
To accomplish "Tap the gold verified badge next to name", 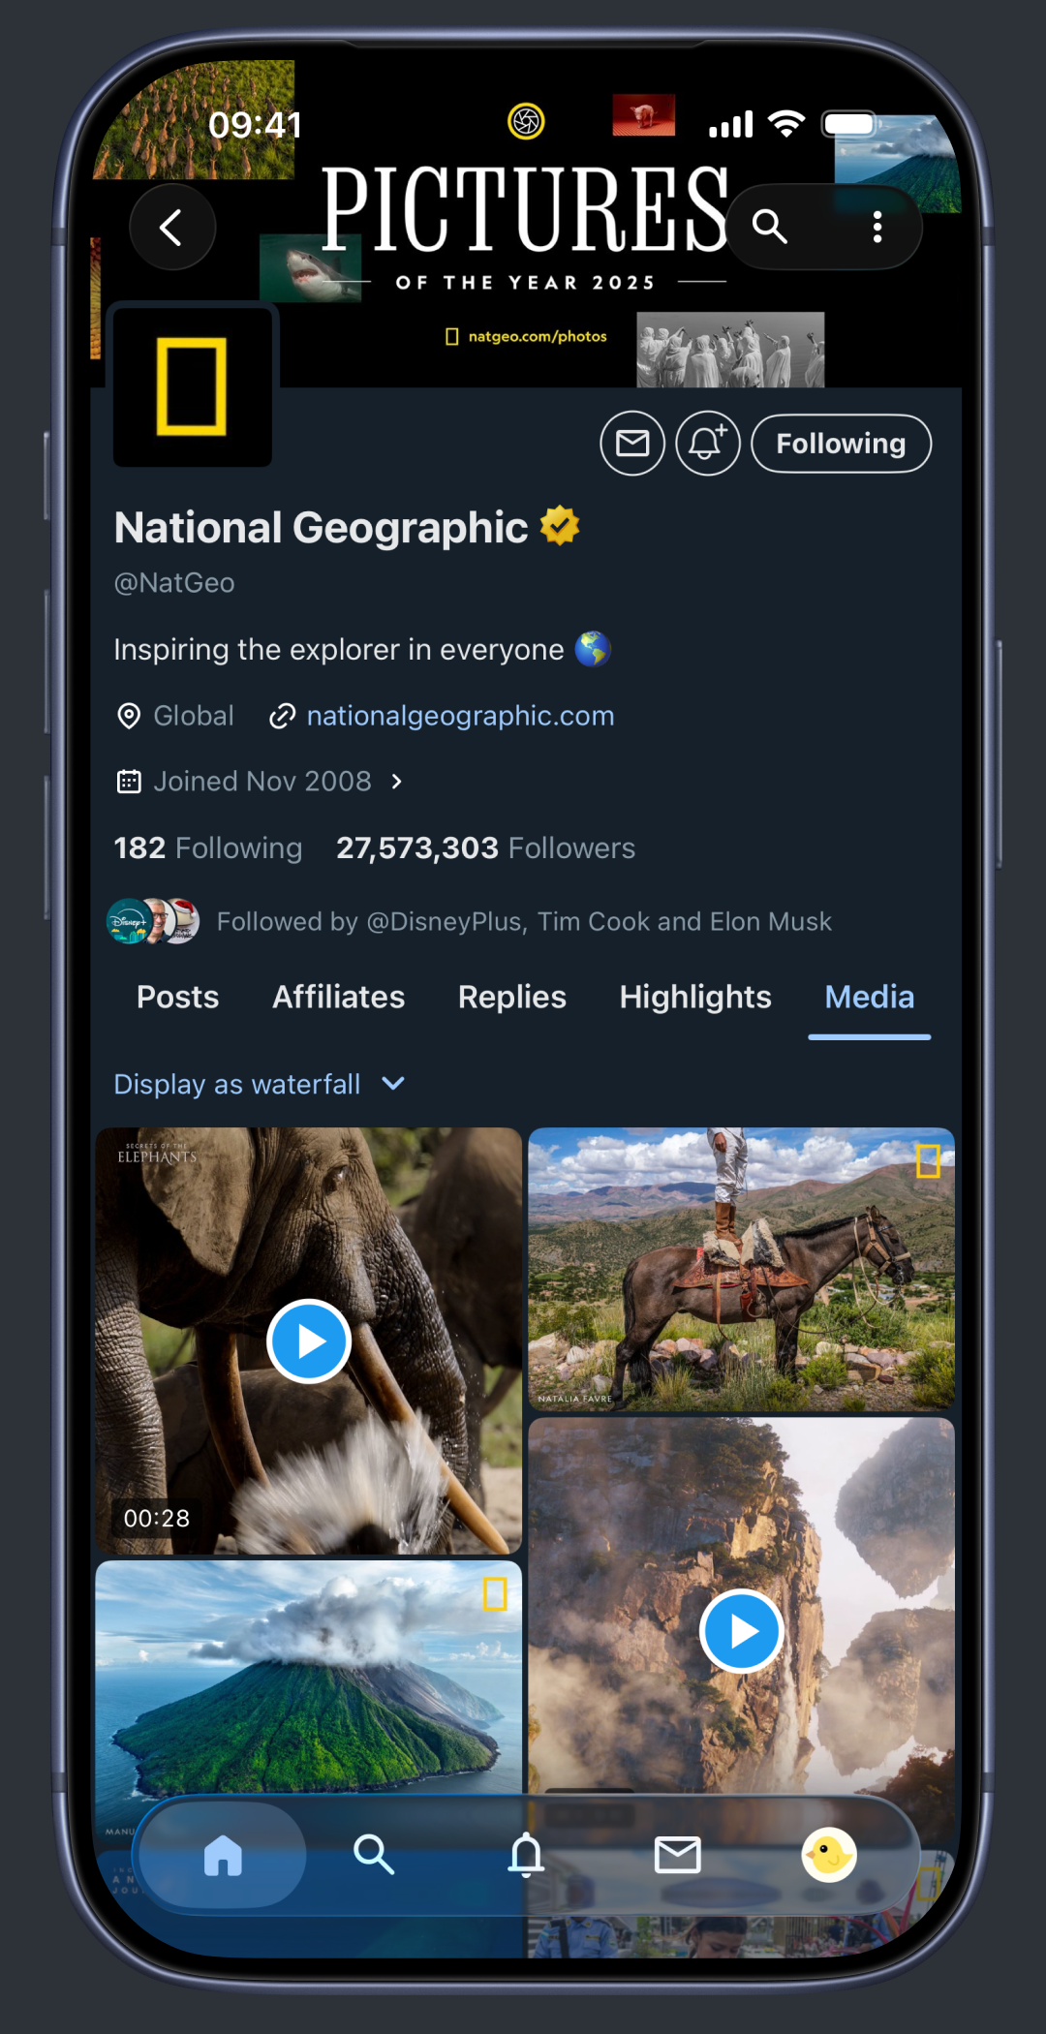I will (559, 526).
